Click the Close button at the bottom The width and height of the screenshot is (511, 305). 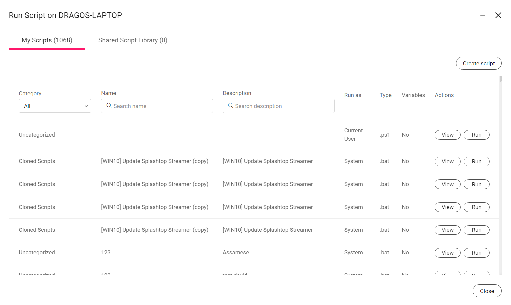pos(487,291)
